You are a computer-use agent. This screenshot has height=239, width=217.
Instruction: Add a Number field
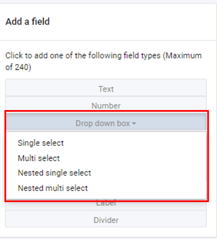(x=106, y=106)
